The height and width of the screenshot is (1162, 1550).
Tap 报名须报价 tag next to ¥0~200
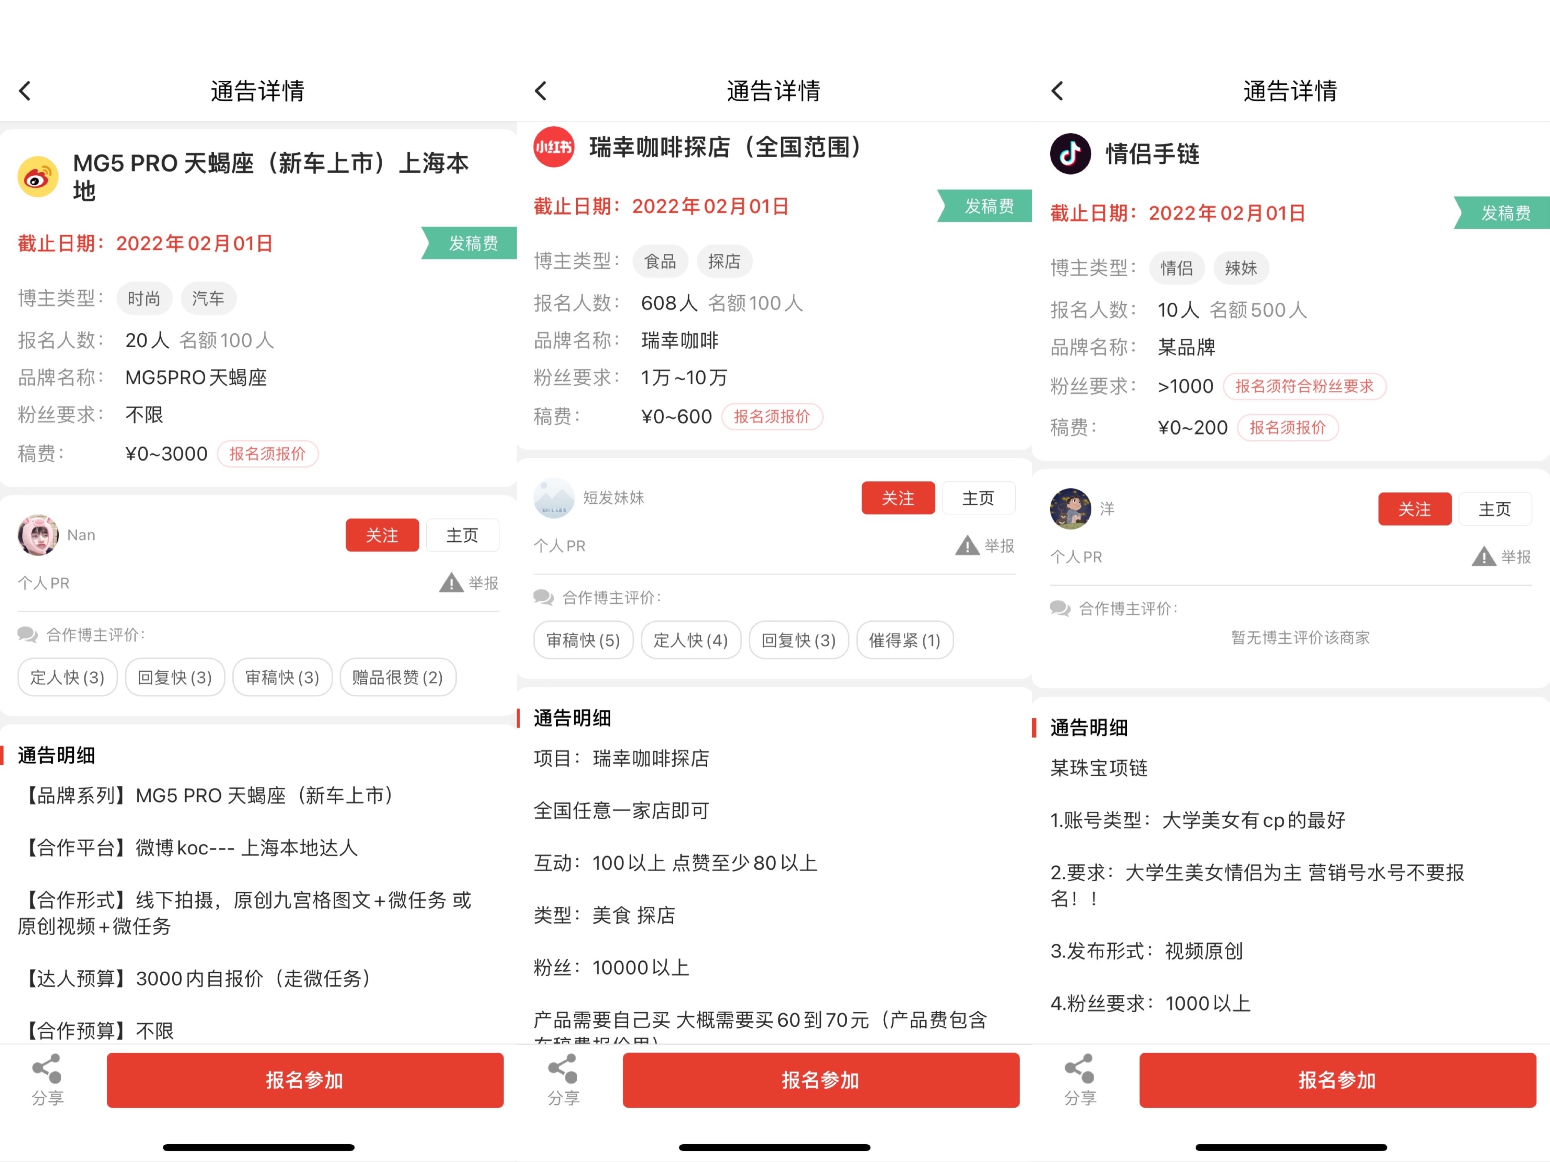click(x=1288, y=428)
